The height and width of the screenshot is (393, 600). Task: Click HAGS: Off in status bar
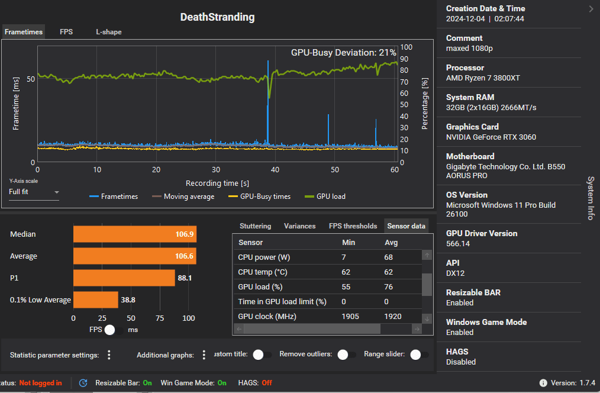tap(255, 383)
